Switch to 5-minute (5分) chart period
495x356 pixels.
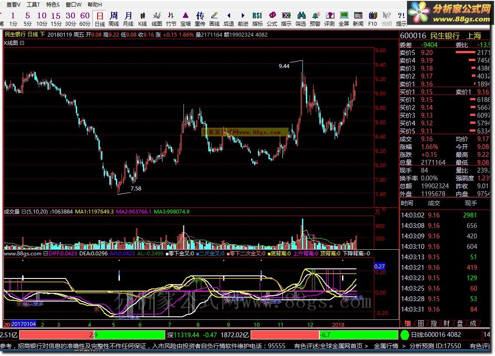pos(27,19)
